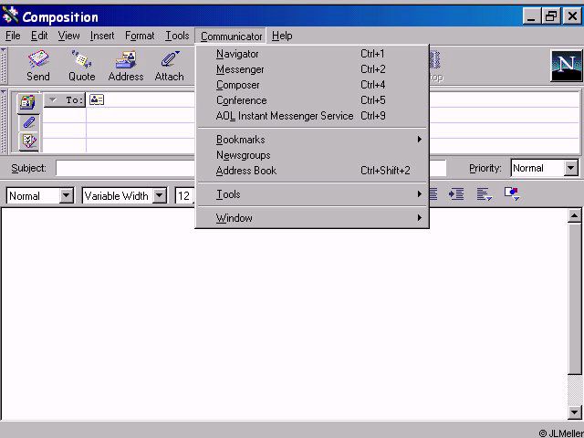Open the Tools menu in menu bar

(x=177, y=36)
